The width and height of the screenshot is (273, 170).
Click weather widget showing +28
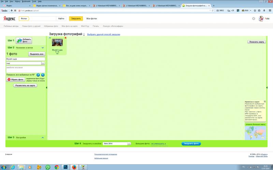(x=231, y=11)
